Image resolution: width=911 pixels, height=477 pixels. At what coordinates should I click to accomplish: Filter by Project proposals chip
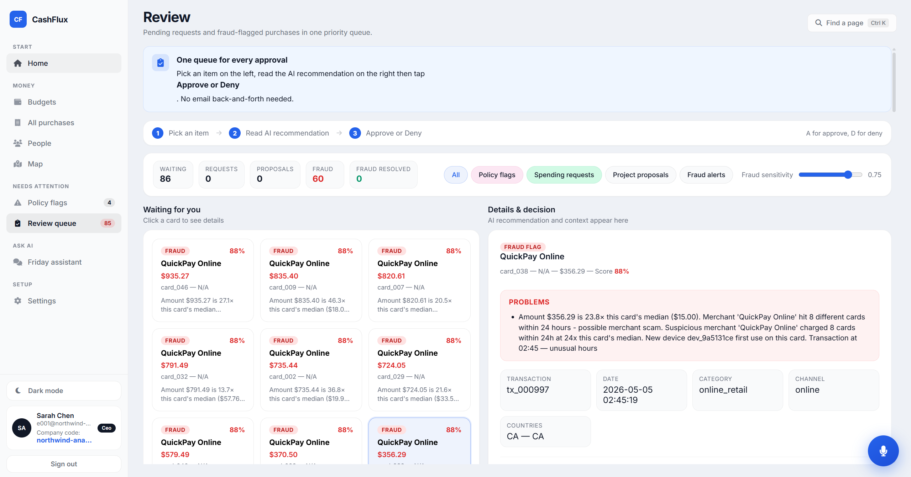pos(640,175)
